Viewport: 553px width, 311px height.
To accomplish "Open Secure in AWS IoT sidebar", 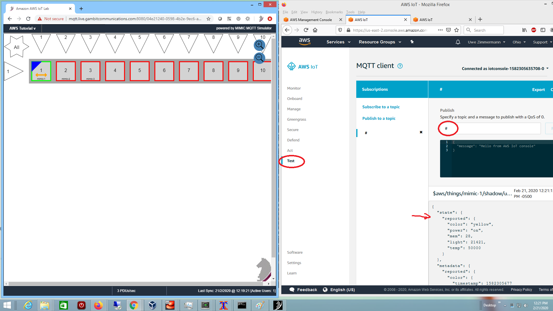I will [293, 130].
